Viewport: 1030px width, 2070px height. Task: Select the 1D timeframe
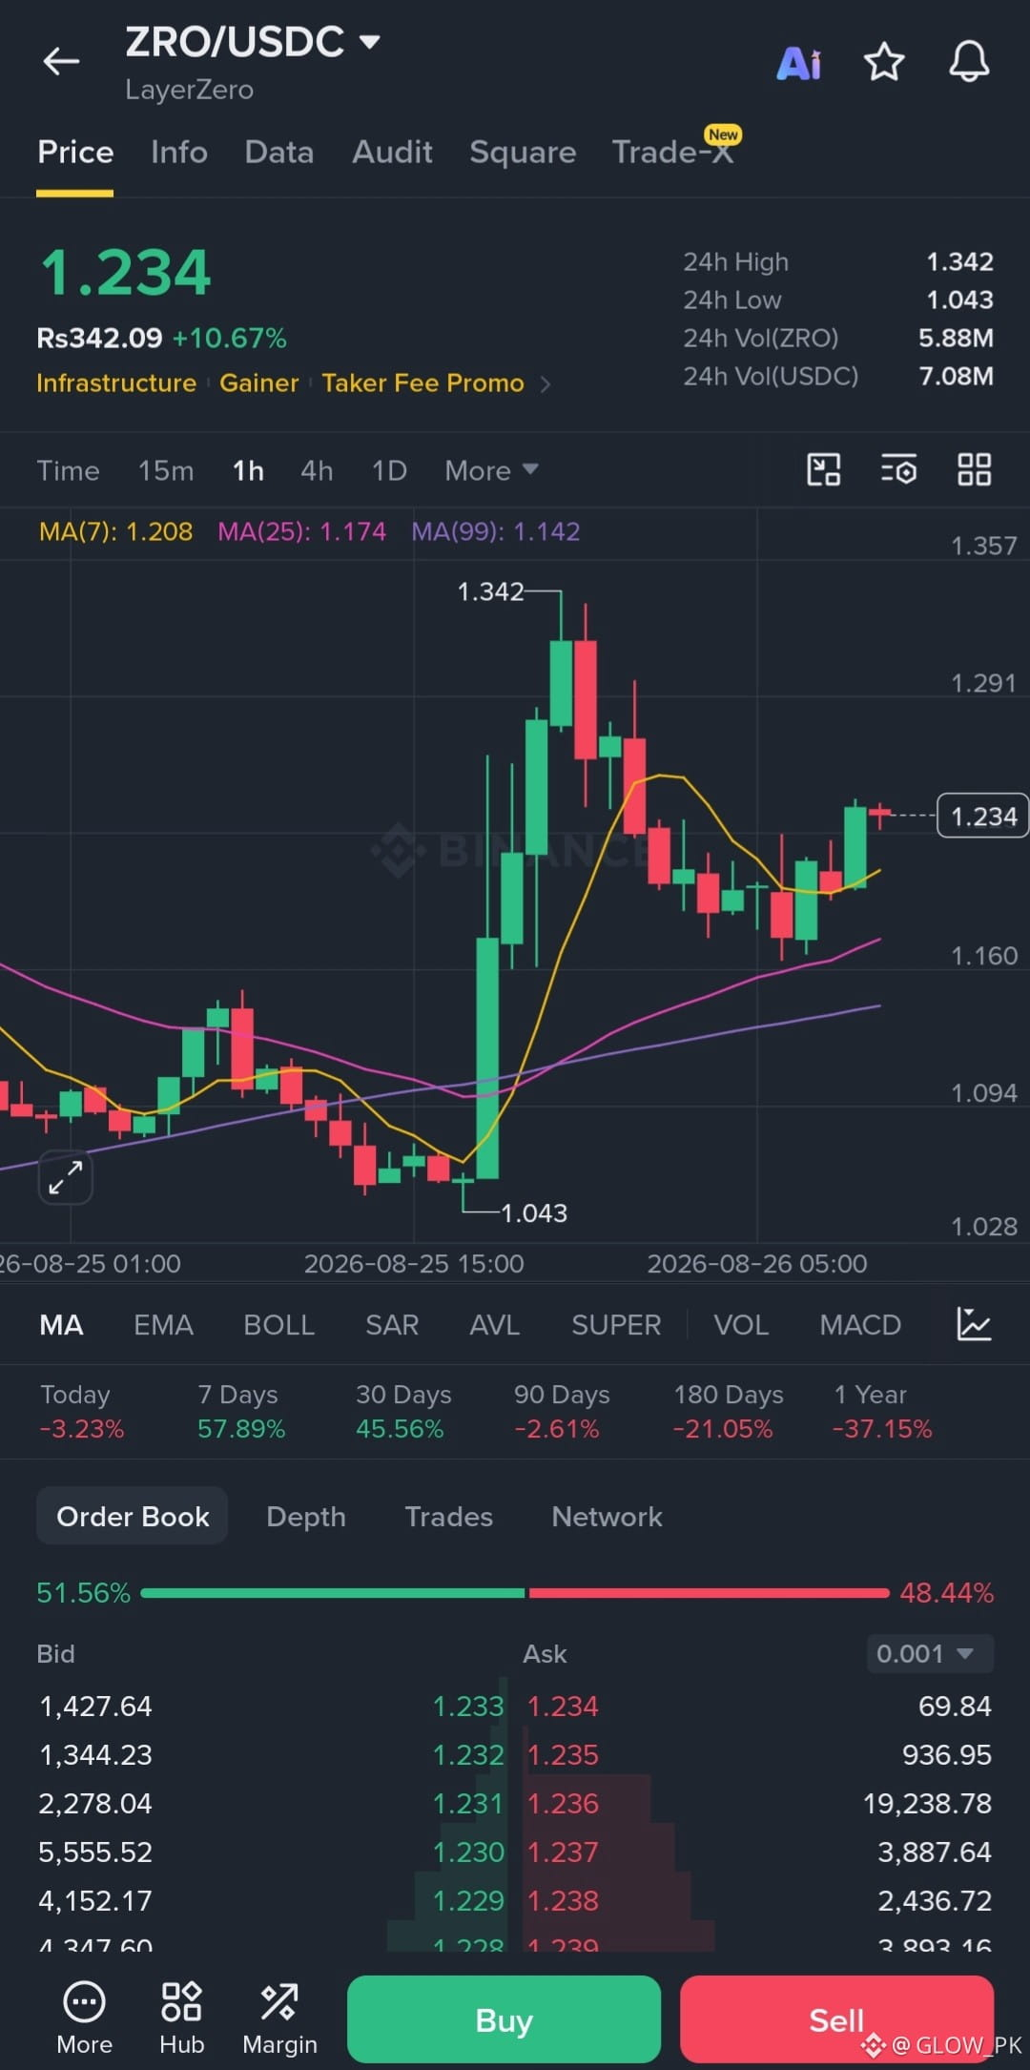[389, 470]
